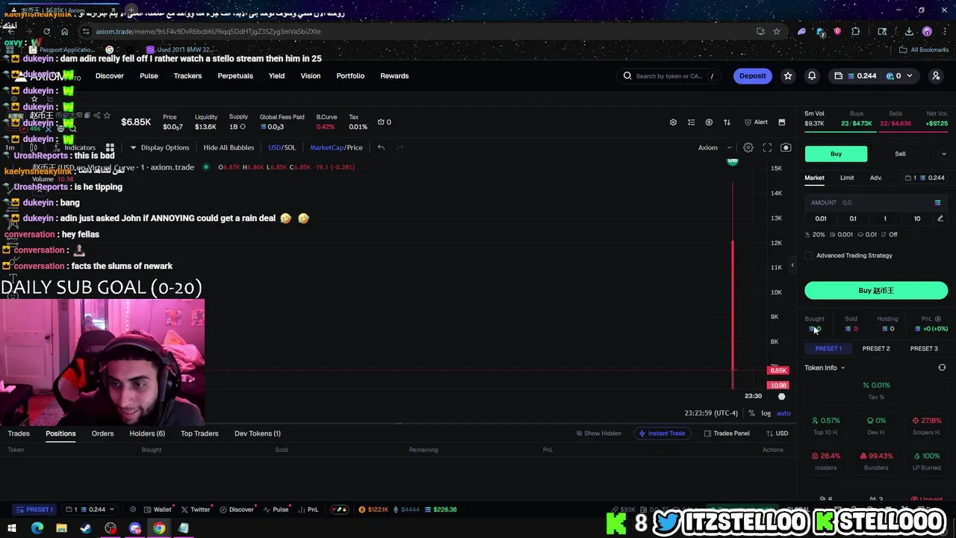
Task: Open user profile settings icon
Action: 936,75
